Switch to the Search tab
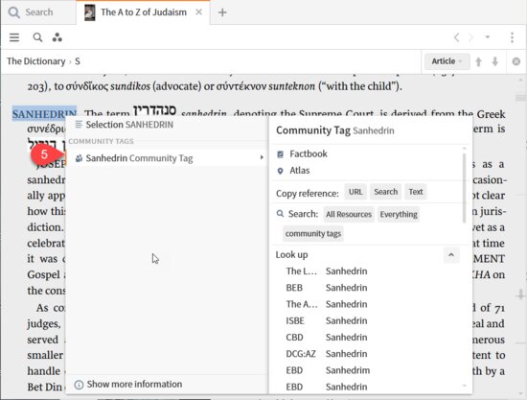This screenshot has width=527, height=400. [32, 12]
